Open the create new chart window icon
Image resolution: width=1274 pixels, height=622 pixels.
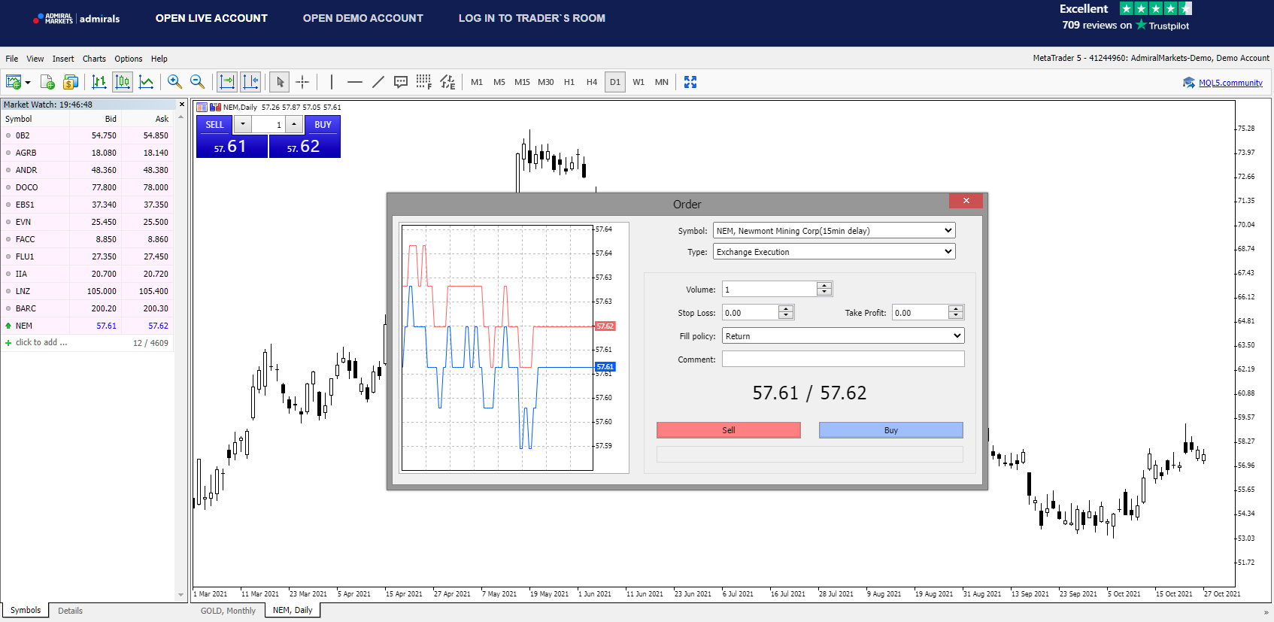tap(14, 82)
